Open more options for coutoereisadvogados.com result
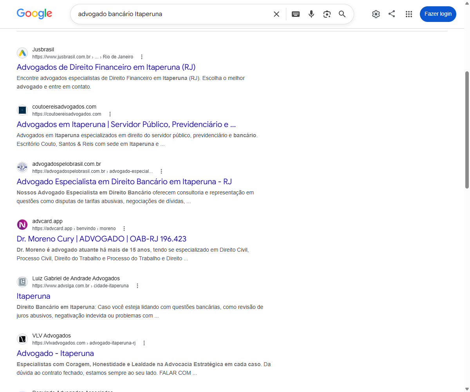 coord(110,114)
